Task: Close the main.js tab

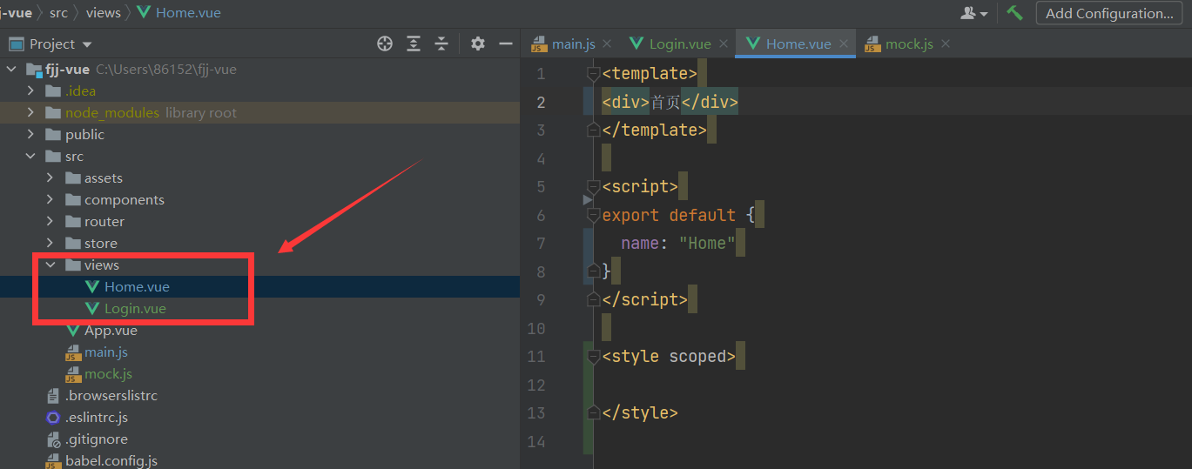Action: pos(607,44)
